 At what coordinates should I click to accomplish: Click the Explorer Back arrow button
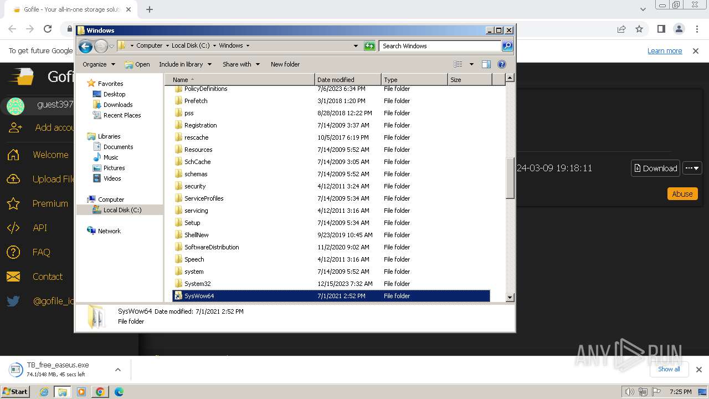coord(85,46)
